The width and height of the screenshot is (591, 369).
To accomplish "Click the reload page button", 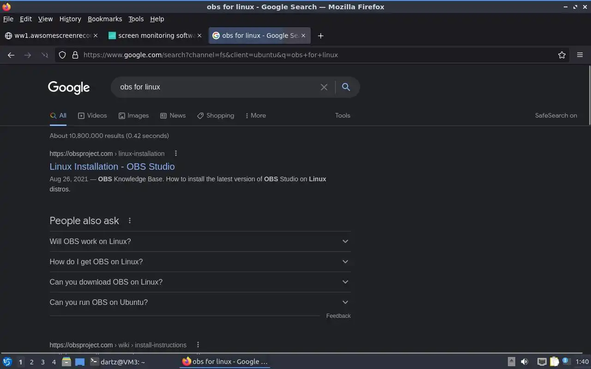I will click(x=44, y=55).
